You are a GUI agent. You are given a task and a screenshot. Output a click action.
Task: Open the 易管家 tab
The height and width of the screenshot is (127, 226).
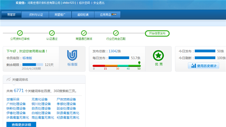[11, 15]
